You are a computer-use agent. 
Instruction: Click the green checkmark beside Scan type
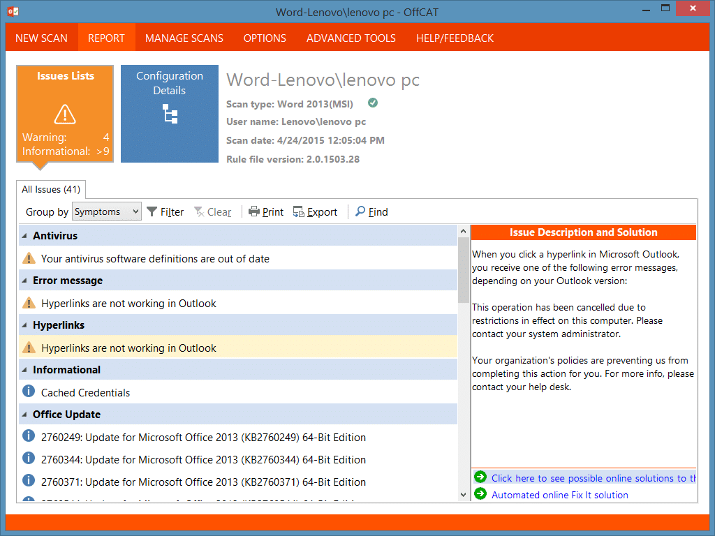pyautogui.click(x=372, y=102)
